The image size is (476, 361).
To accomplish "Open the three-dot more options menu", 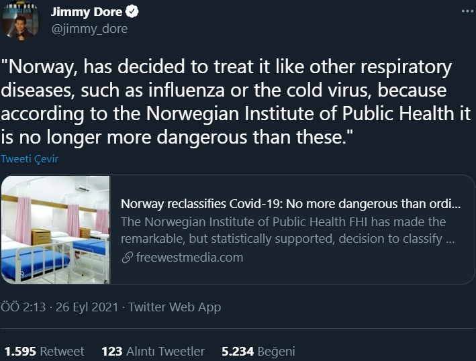I will coord(465,12).
